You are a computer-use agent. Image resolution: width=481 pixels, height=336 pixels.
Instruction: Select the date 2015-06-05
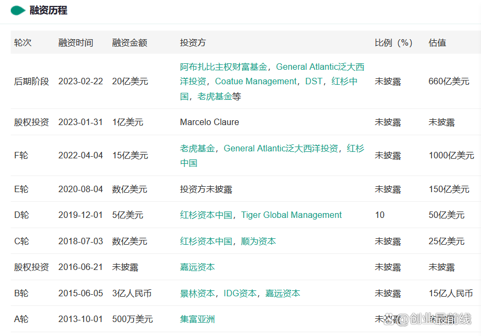click(81, 294)
